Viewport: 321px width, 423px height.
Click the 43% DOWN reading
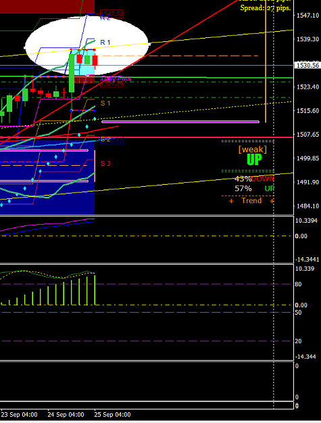tap(254, 179)
